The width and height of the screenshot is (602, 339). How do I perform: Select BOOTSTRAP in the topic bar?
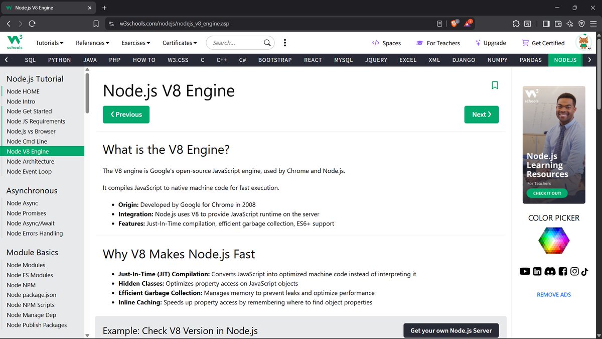click(x=275, y=60)
